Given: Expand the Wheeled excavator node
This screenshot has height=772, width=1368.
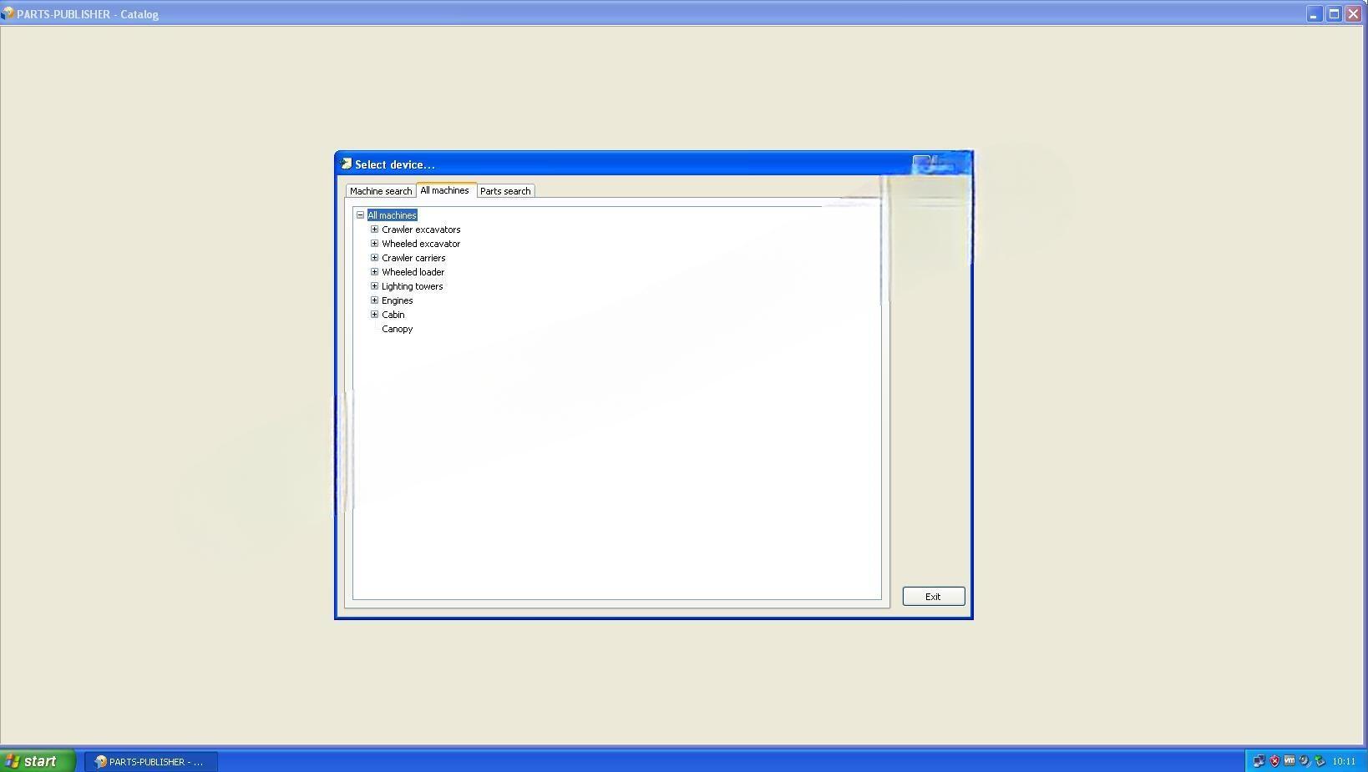Looking at the screenshot, I should pyautogui.click(x=374, y=244).
